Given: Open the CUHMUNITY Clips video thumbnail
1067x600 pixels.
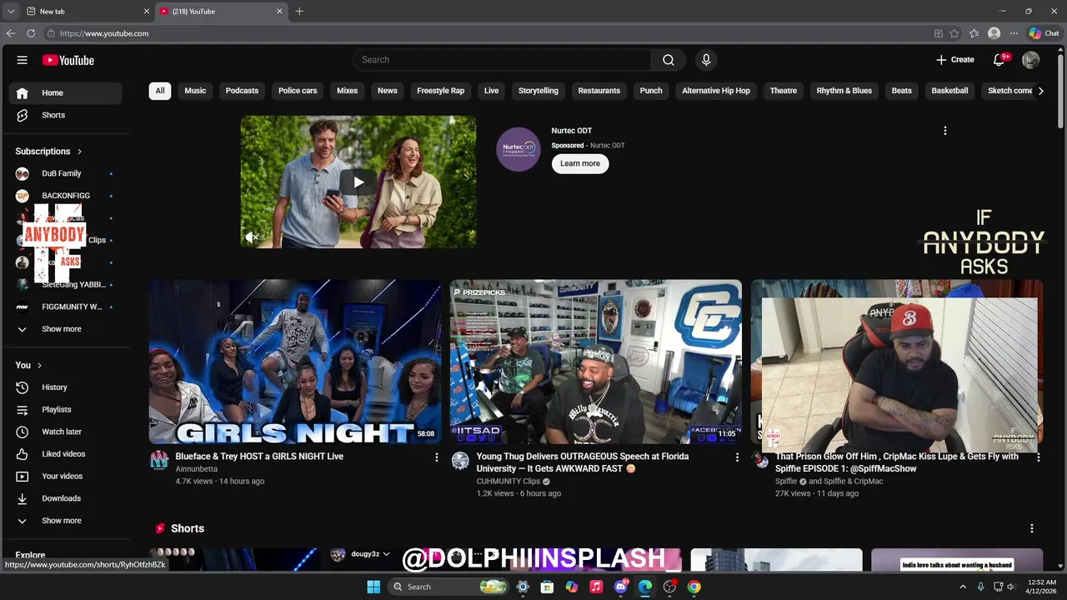Looking at the screenshot, I should (596, 362).
